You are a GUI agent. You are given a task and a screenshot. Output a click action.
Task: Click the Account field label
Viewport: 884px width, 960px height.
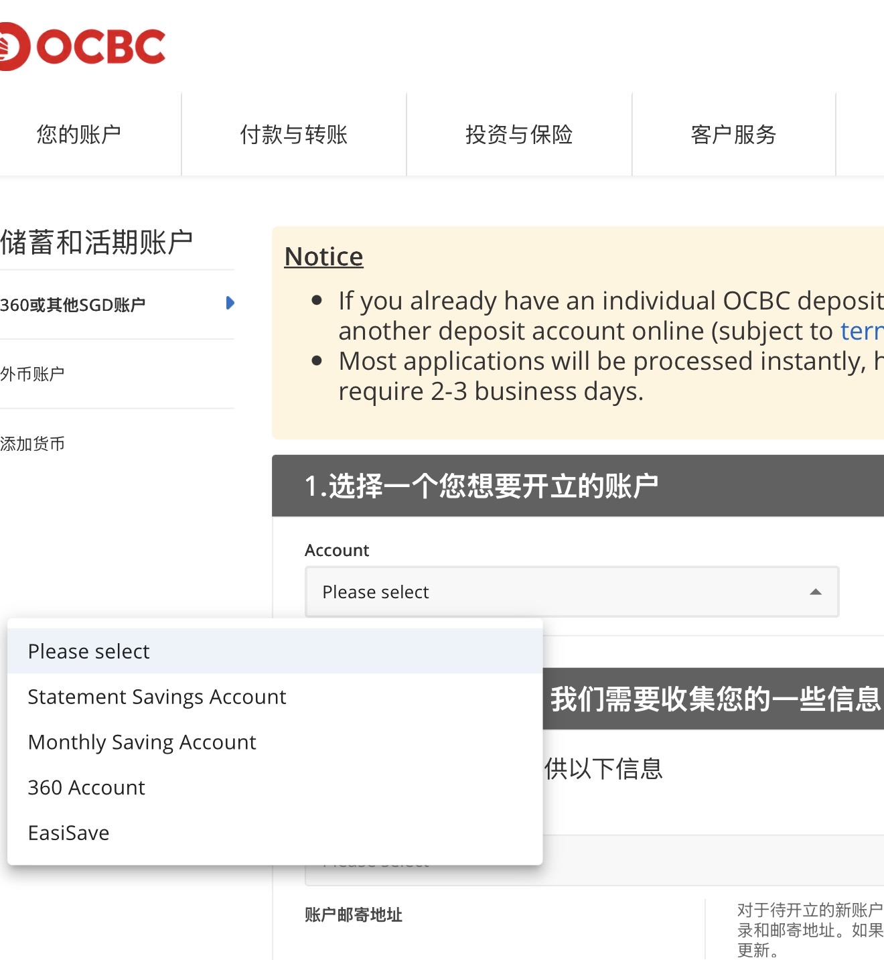click(x=337, y=550)
